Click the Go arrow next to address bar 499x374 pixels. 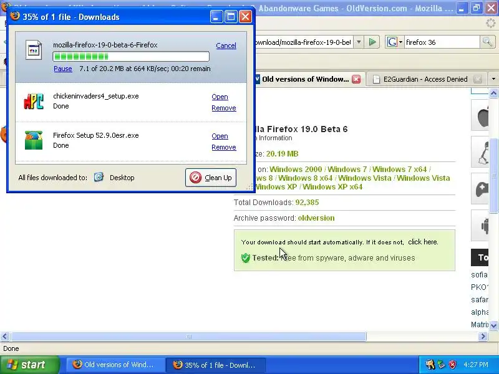coord(372,42)
